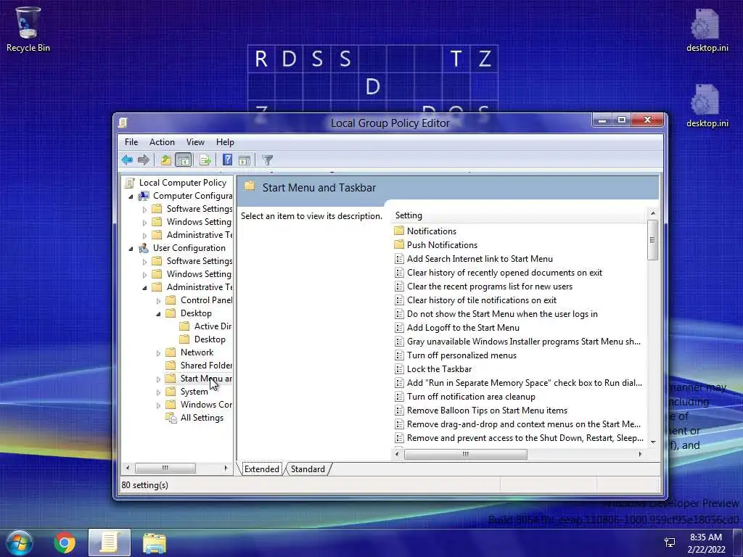Click settings list horizontal scrollbar thumb
The width and height of the screenshot is (743, 557).
coord(465,454)
